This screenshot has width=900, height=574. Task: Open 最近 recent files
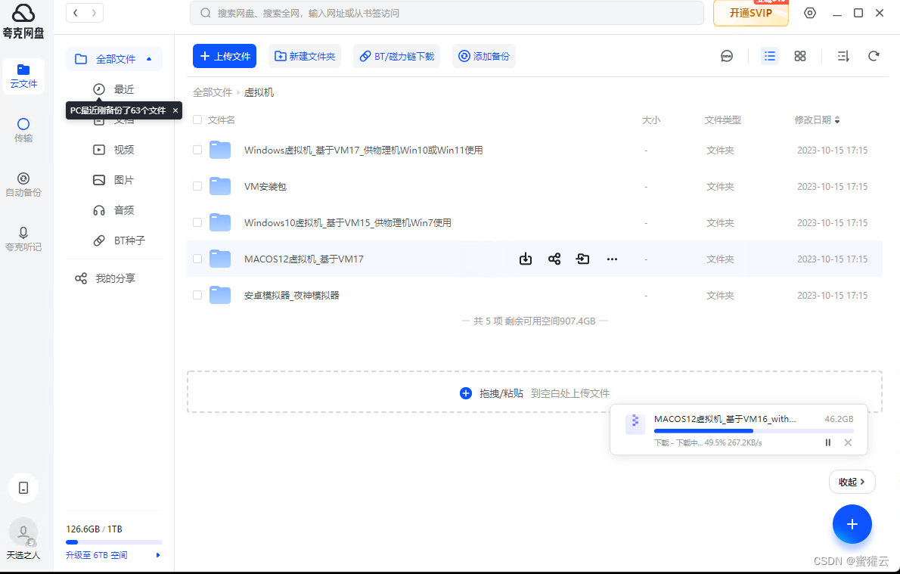113,89
